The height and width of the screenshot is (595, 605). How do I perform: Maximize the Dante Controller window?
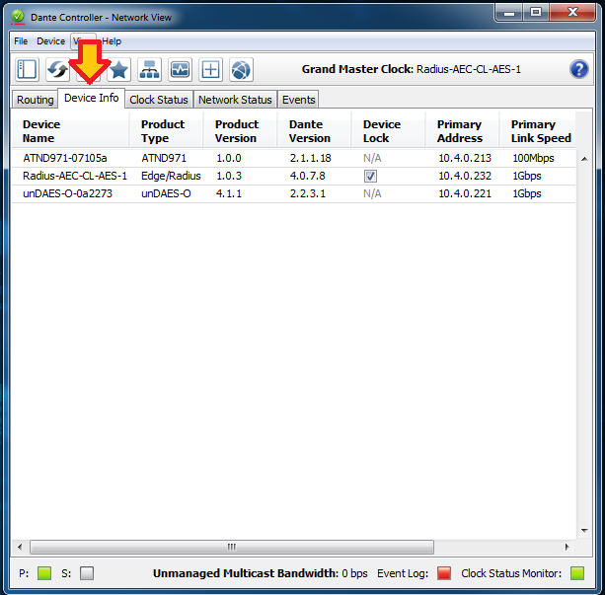(x=536, y=13)
